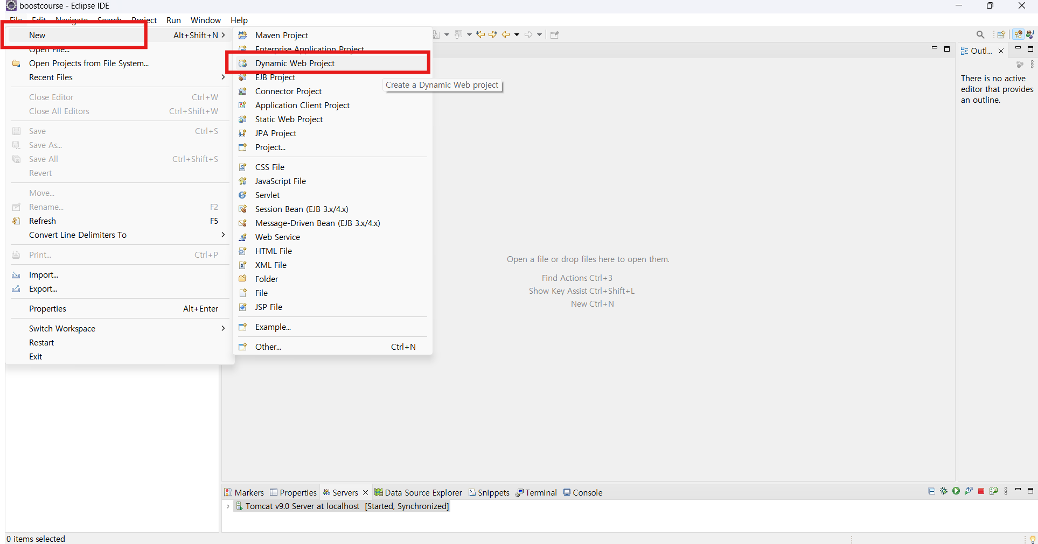Select the Tomcat v9.0 Server at localhost row

click(342, 506)
